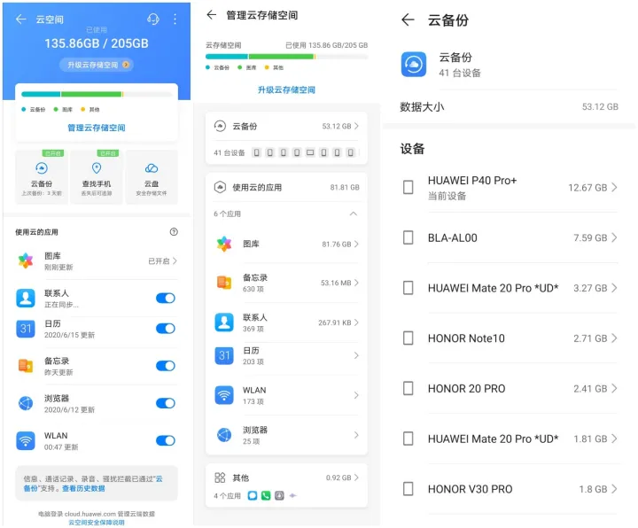
Task: Open 云备份 tile
Action: pyautogui.click(x=42, y=177)
